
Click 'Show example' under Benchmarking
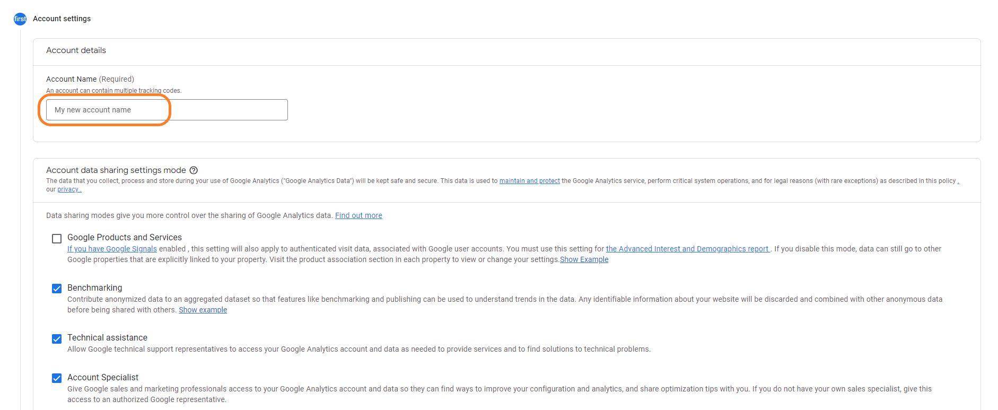tap(203, 310)
